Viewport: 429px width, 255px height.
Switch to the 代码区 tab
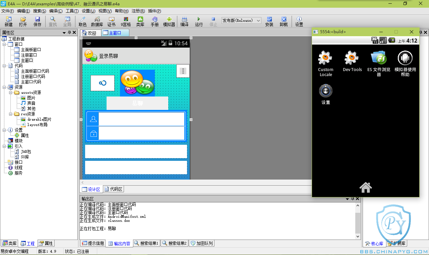pos(113,189)
